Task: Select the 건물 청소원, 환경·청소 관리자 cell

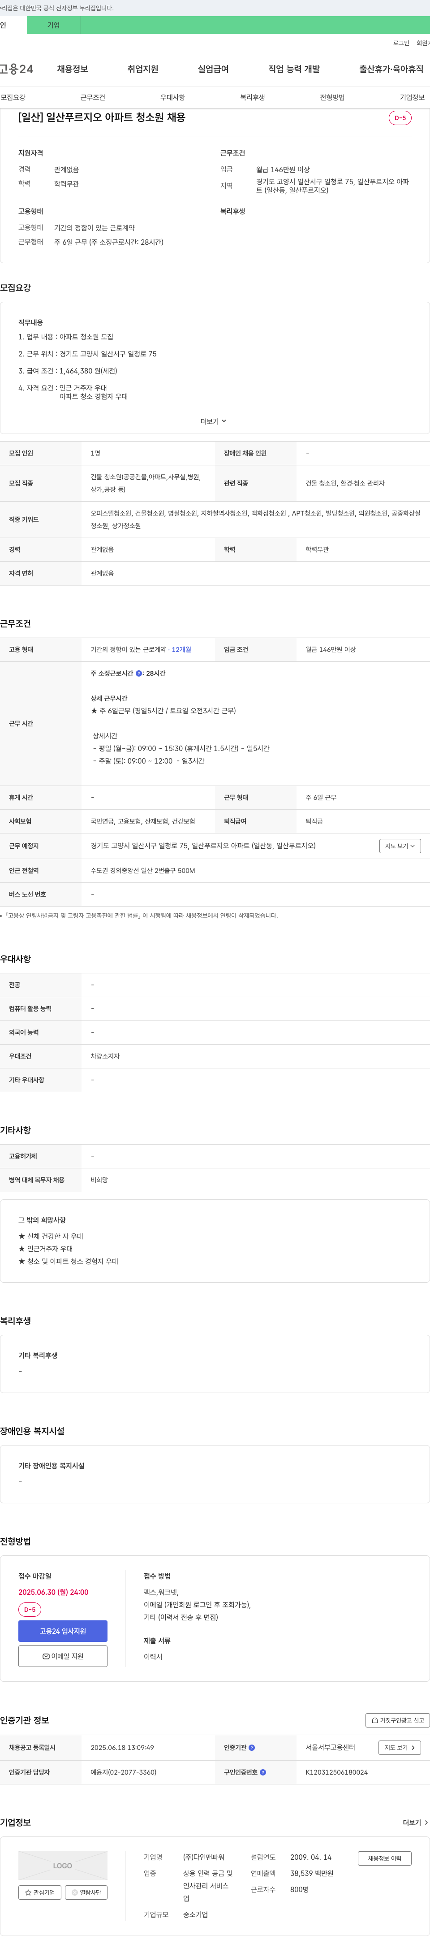Action: pos(344,483)
